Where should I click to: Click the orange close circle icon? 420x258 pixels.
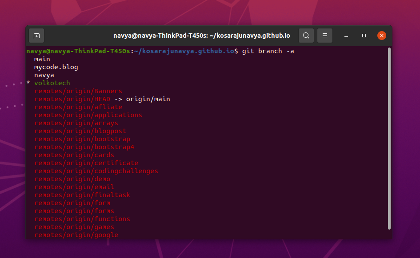[382, 36]
